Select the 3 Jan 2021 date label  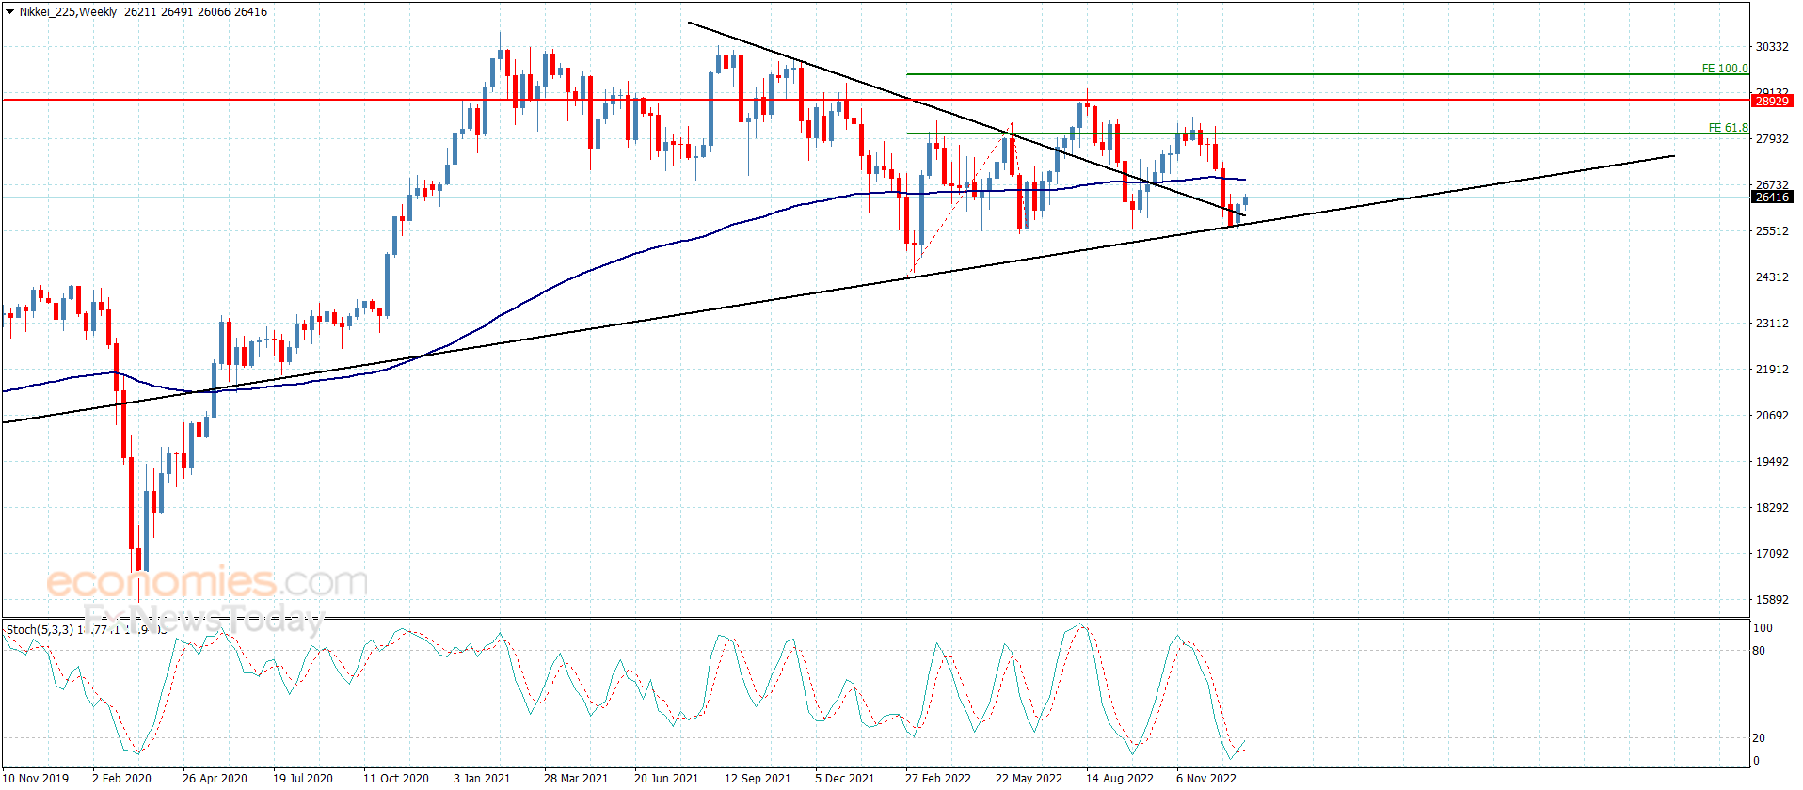click(x=482, y=778)
